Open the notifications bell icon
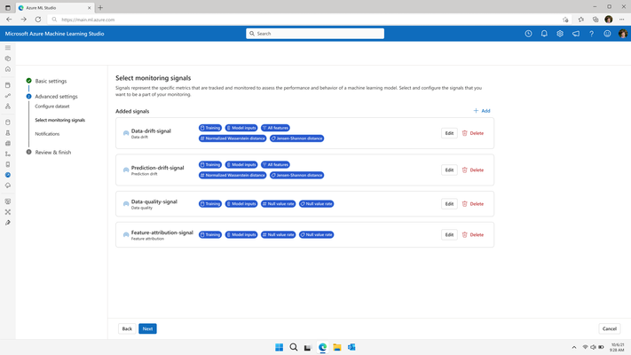This screenshot has width=631, height=355. [x=544, y=34]
